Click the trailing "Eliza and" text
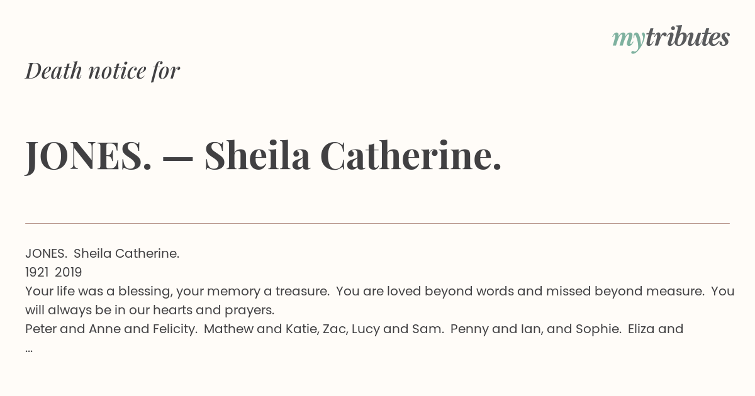 (656, 329)
